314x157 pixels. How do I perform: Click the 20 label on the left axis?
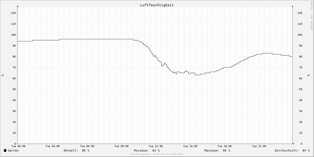tap(14, 122)
